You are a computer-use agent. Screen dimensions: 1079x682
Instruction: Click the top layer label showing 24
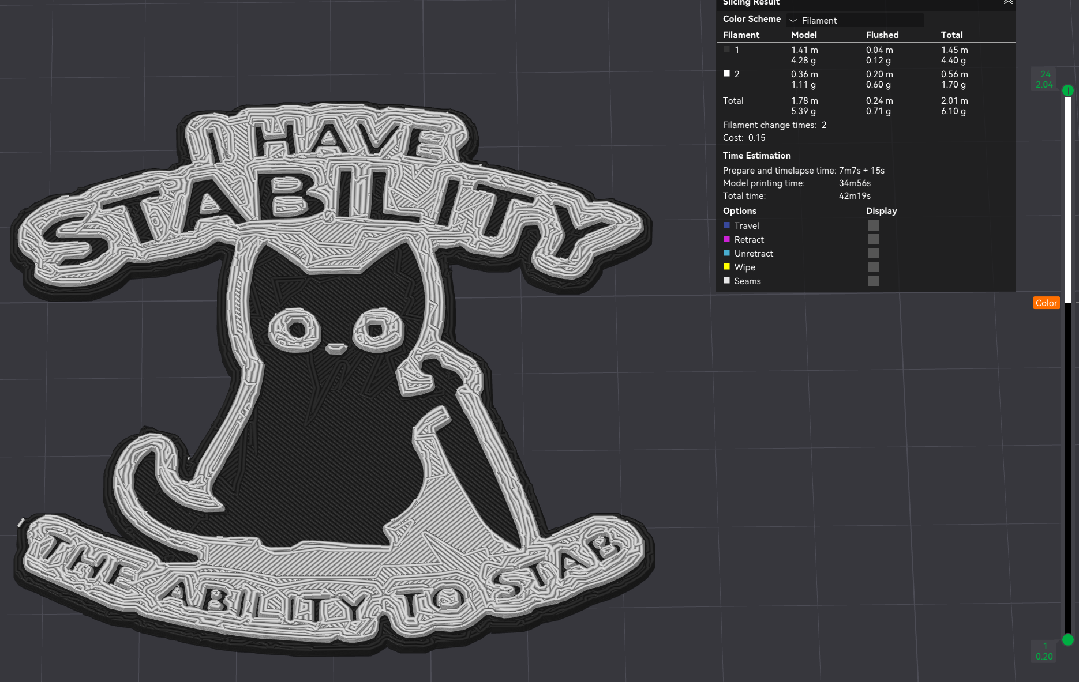1045,74
